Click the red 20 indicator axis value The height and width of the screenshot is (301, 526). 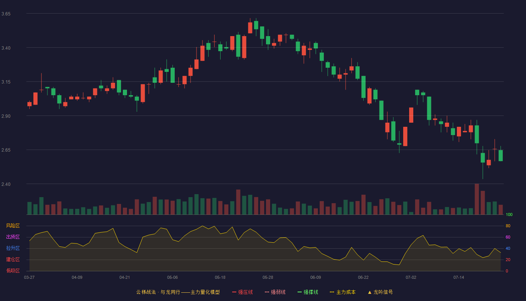[508, 260]
